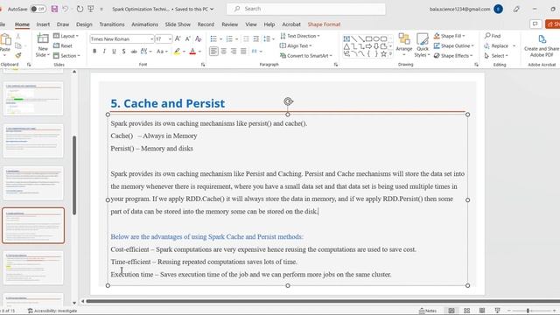Image resolution: width=560 pixels, height=315 pixels.
Task: Open the Design tab
Action: (x=84, y=24)
